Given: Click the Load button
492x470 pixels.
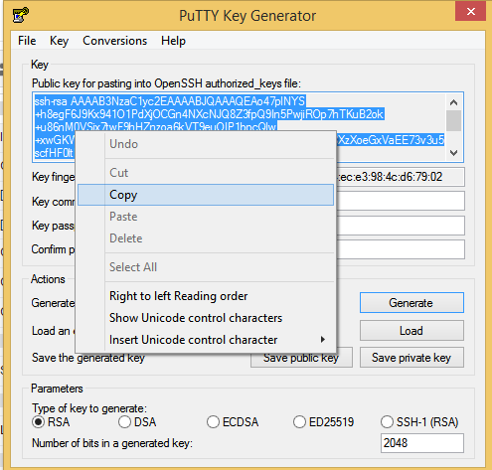Looking at the screenshot, I should (411, 331).
